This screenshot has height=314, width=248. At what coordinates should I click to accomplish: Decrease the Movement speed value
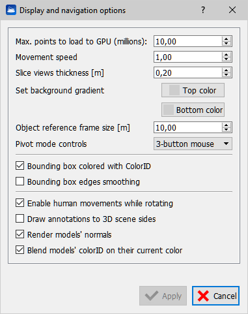pyautogui.click(x=227, y=59)
